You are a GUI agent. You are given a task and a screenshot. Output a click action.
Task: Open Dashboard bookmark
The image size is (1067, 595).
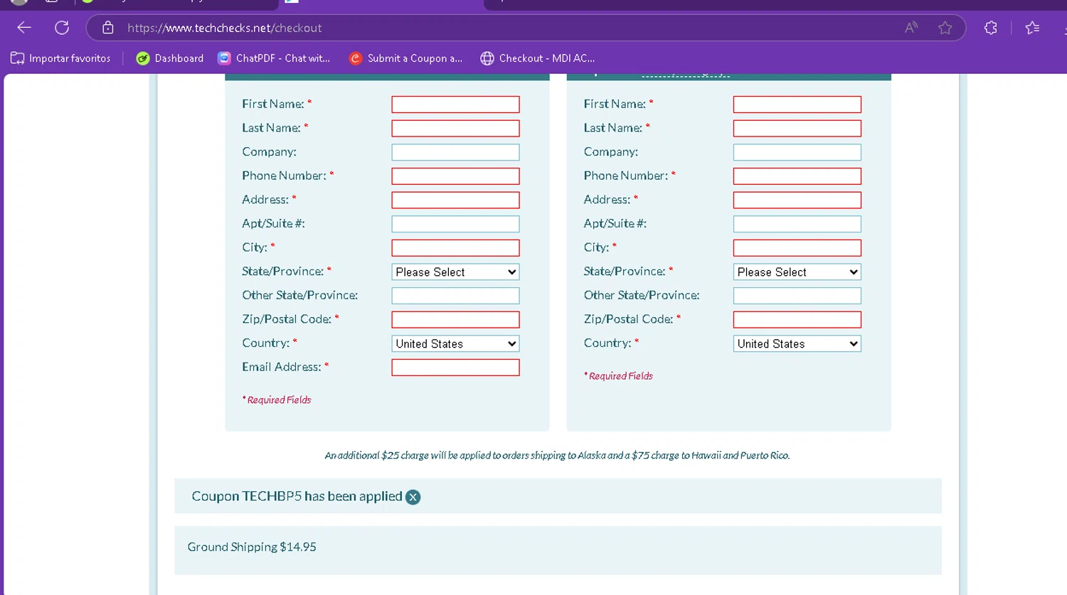(170, 58)
